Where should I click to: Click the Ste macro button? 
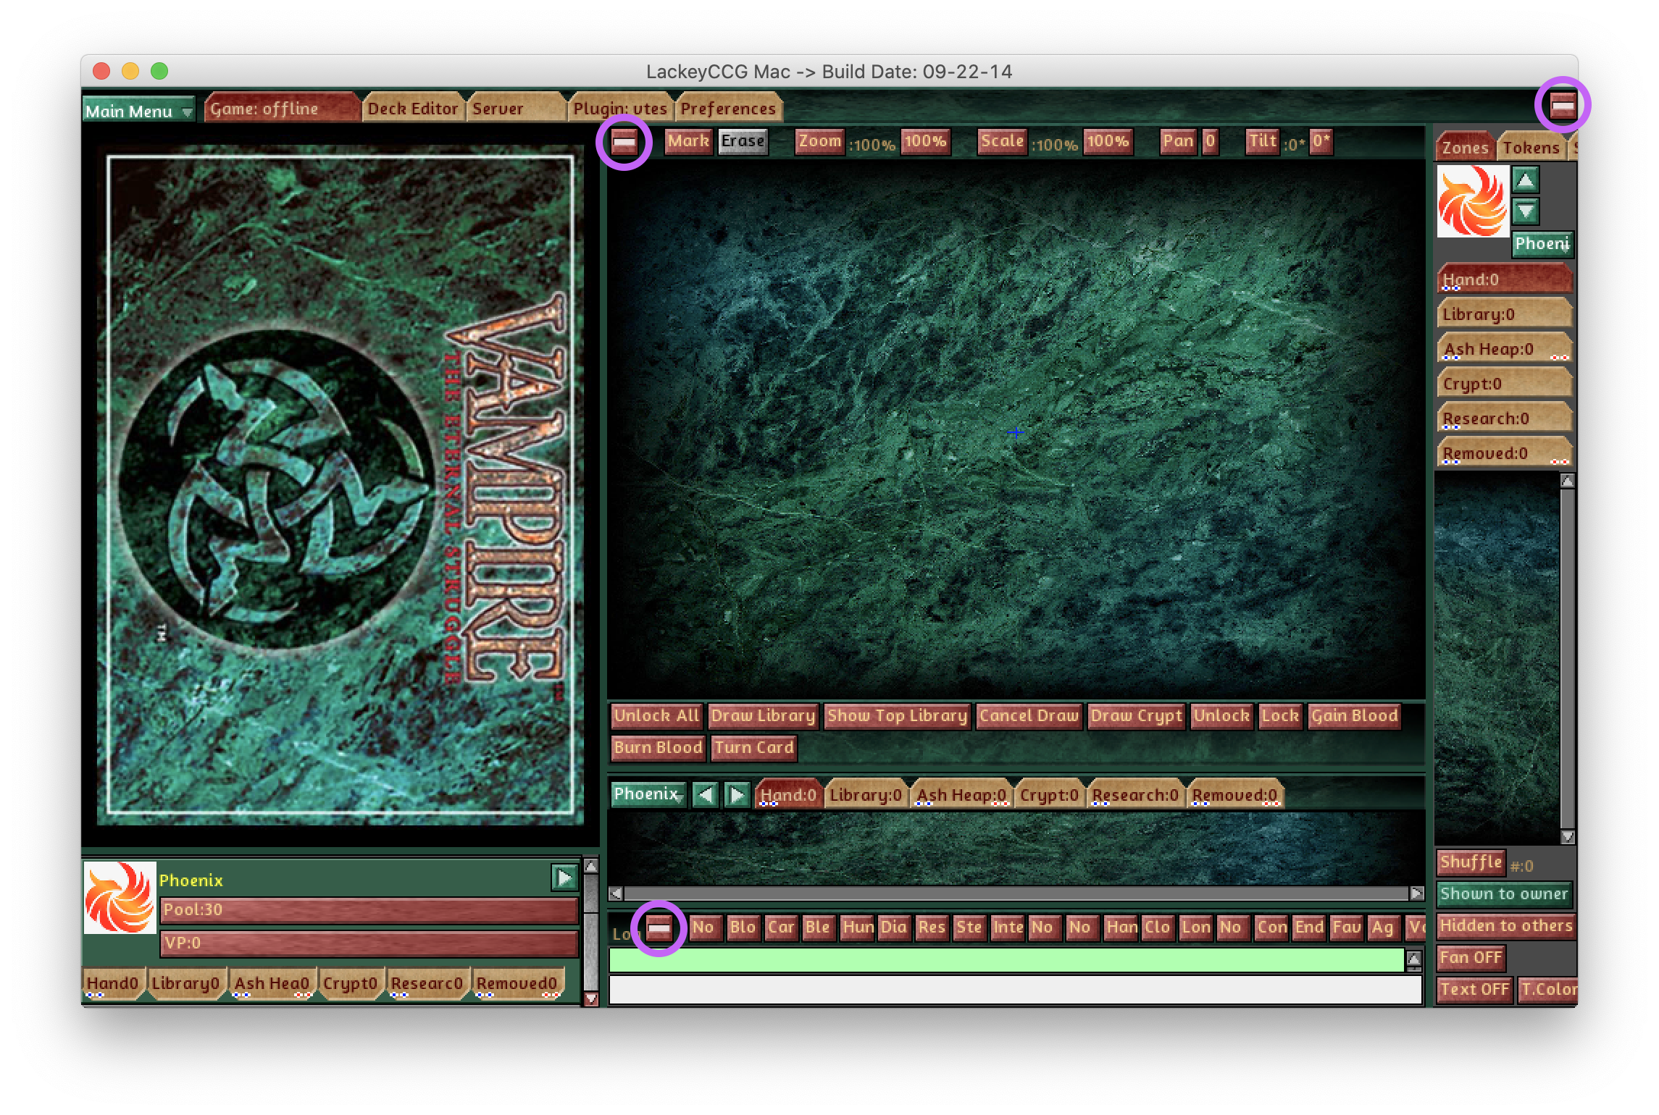pos(969,927)
